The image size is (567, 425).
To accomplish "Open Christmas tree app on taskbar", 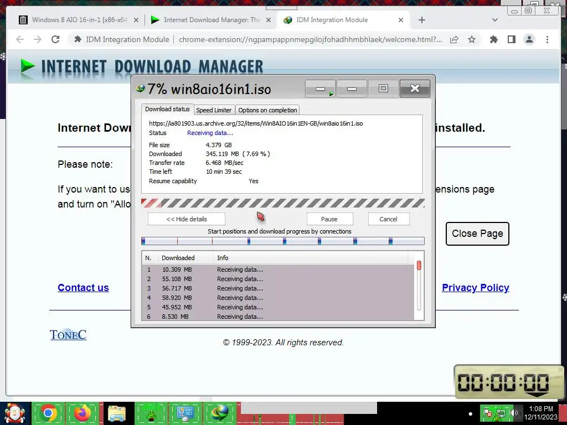I will click(x=151, y=413).
